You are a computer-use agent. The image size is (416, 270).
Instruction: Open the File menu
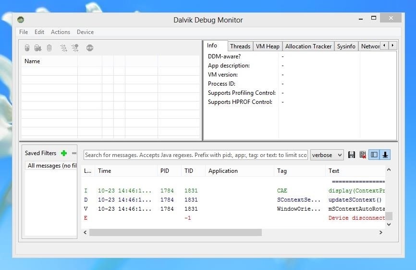tap(24, 32)
